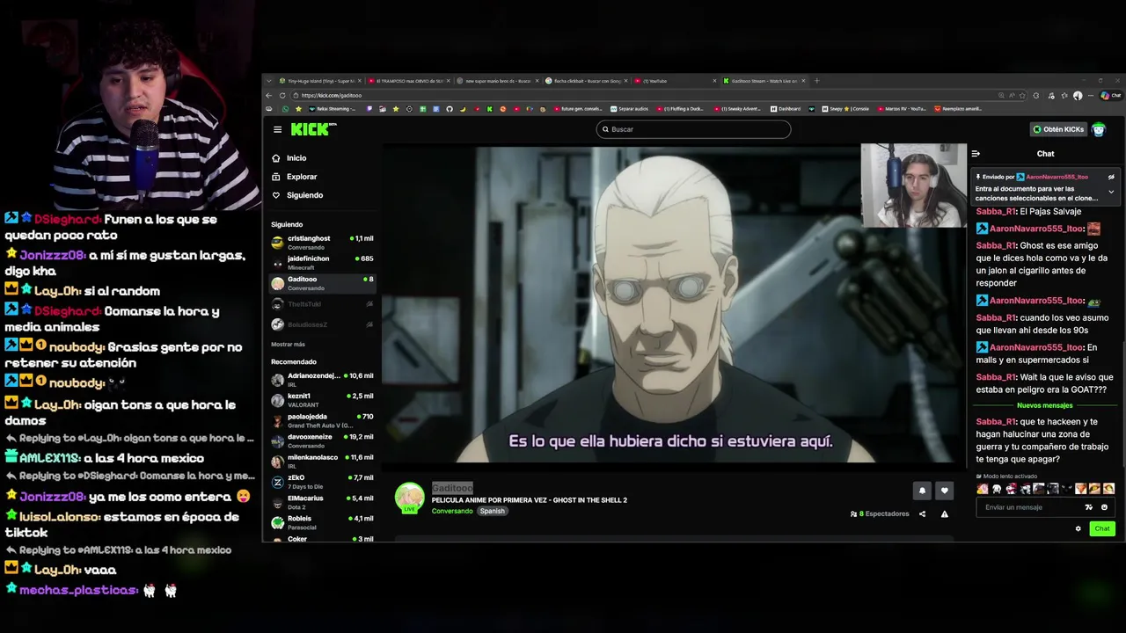Open the Dashboard bookmark
The image size is (1126, 633).
pyautogui.click(x=786, y=109)
